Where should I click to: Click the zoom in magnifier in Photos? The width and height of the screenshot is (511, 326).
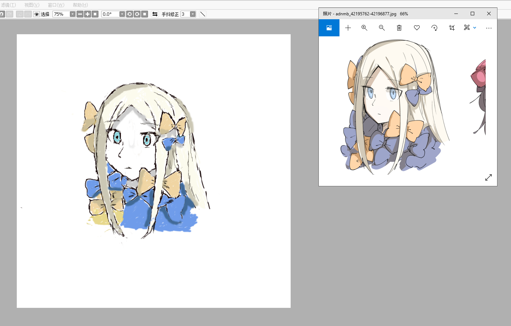[x=364, y=28]
